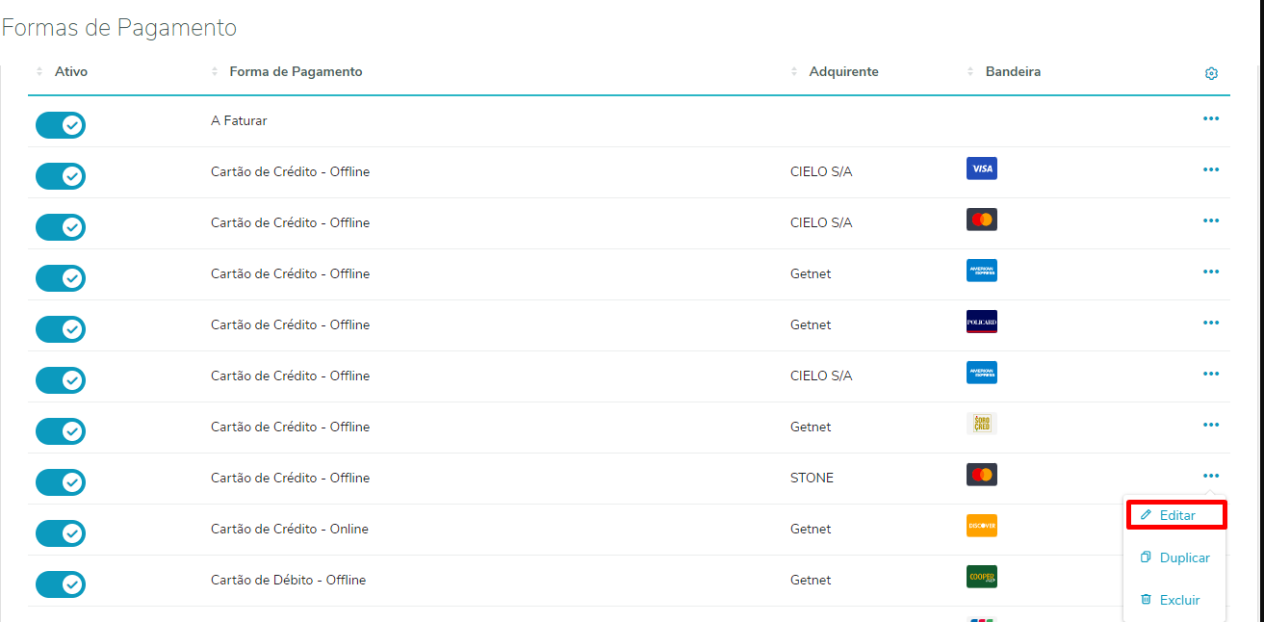Disable the Policard payment form switch
The height and width of the screenshot is (622, 1264).
point(61,329)
